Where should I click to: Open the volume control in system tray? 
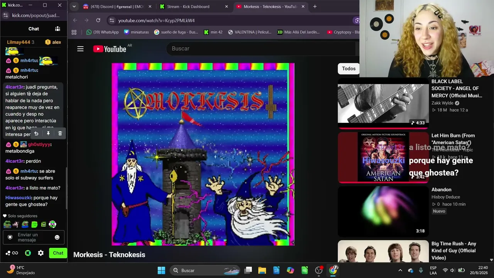pos(452,270)
